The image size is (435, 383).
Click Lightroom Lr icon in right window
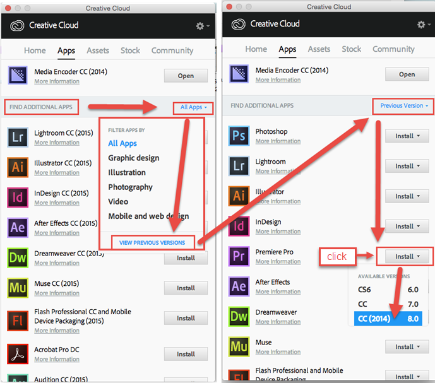pos(239,166)
